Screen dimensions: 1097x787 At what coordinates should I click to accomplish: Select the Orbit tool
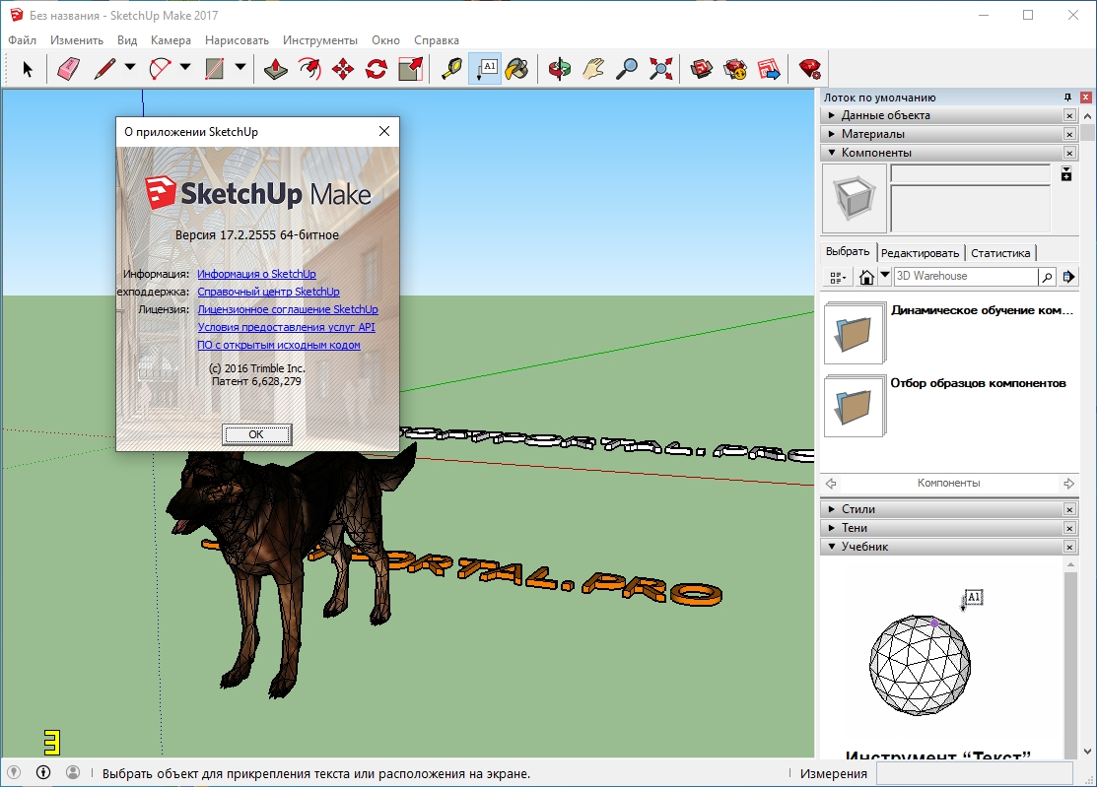click(560, 69)
